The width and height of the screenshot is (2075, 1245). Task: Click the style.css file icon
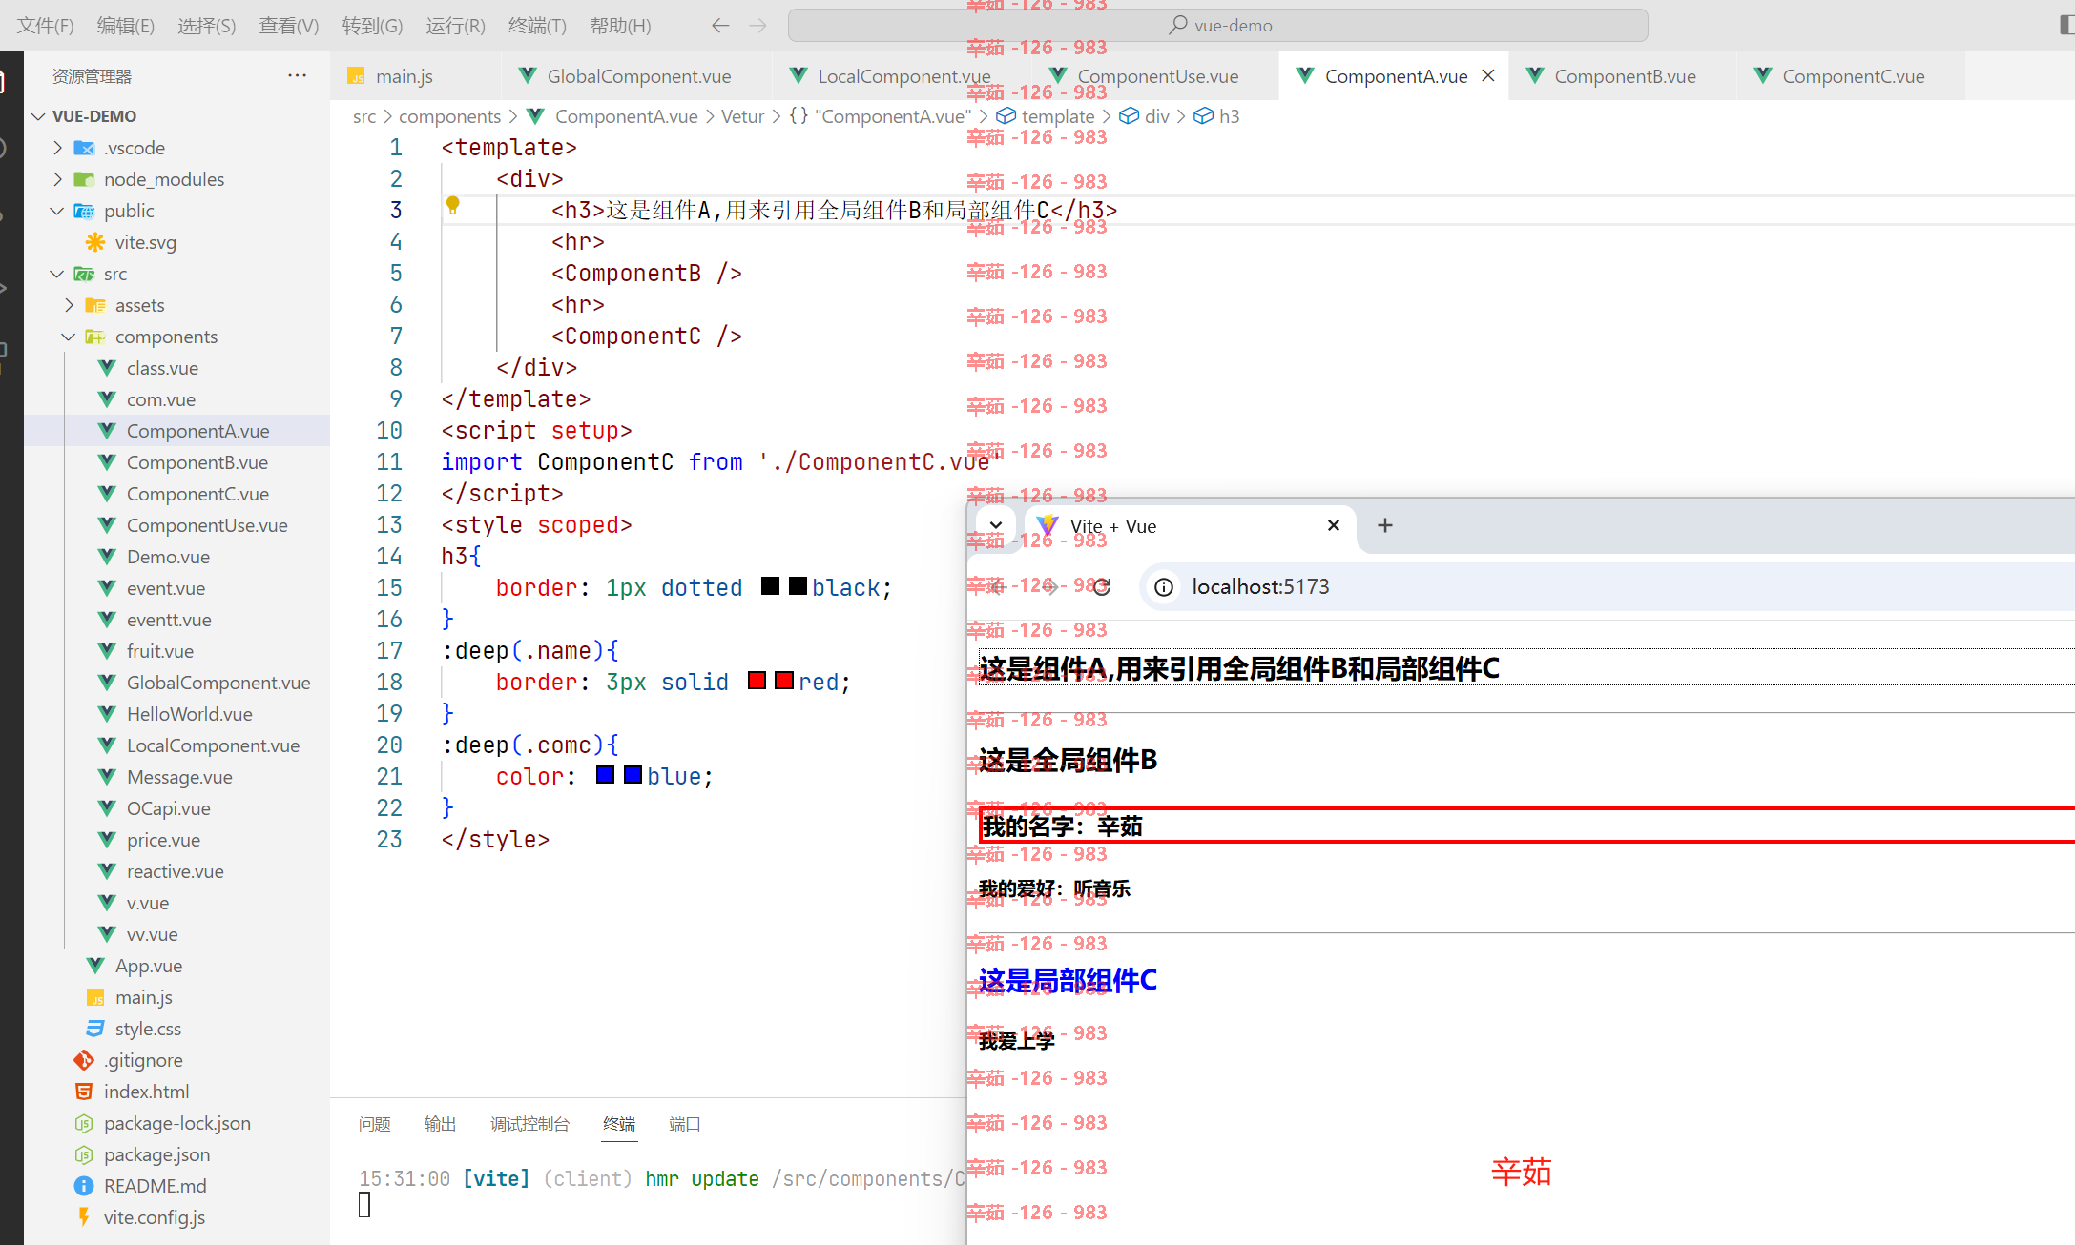(x=95, y=1029)
